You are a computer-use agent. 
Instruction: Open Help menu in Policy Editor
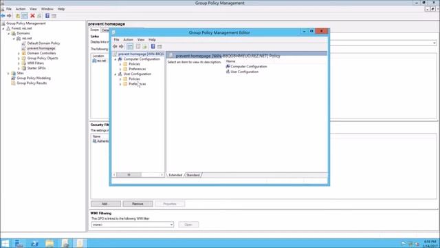pyautogui.click(x=152, y=40)
